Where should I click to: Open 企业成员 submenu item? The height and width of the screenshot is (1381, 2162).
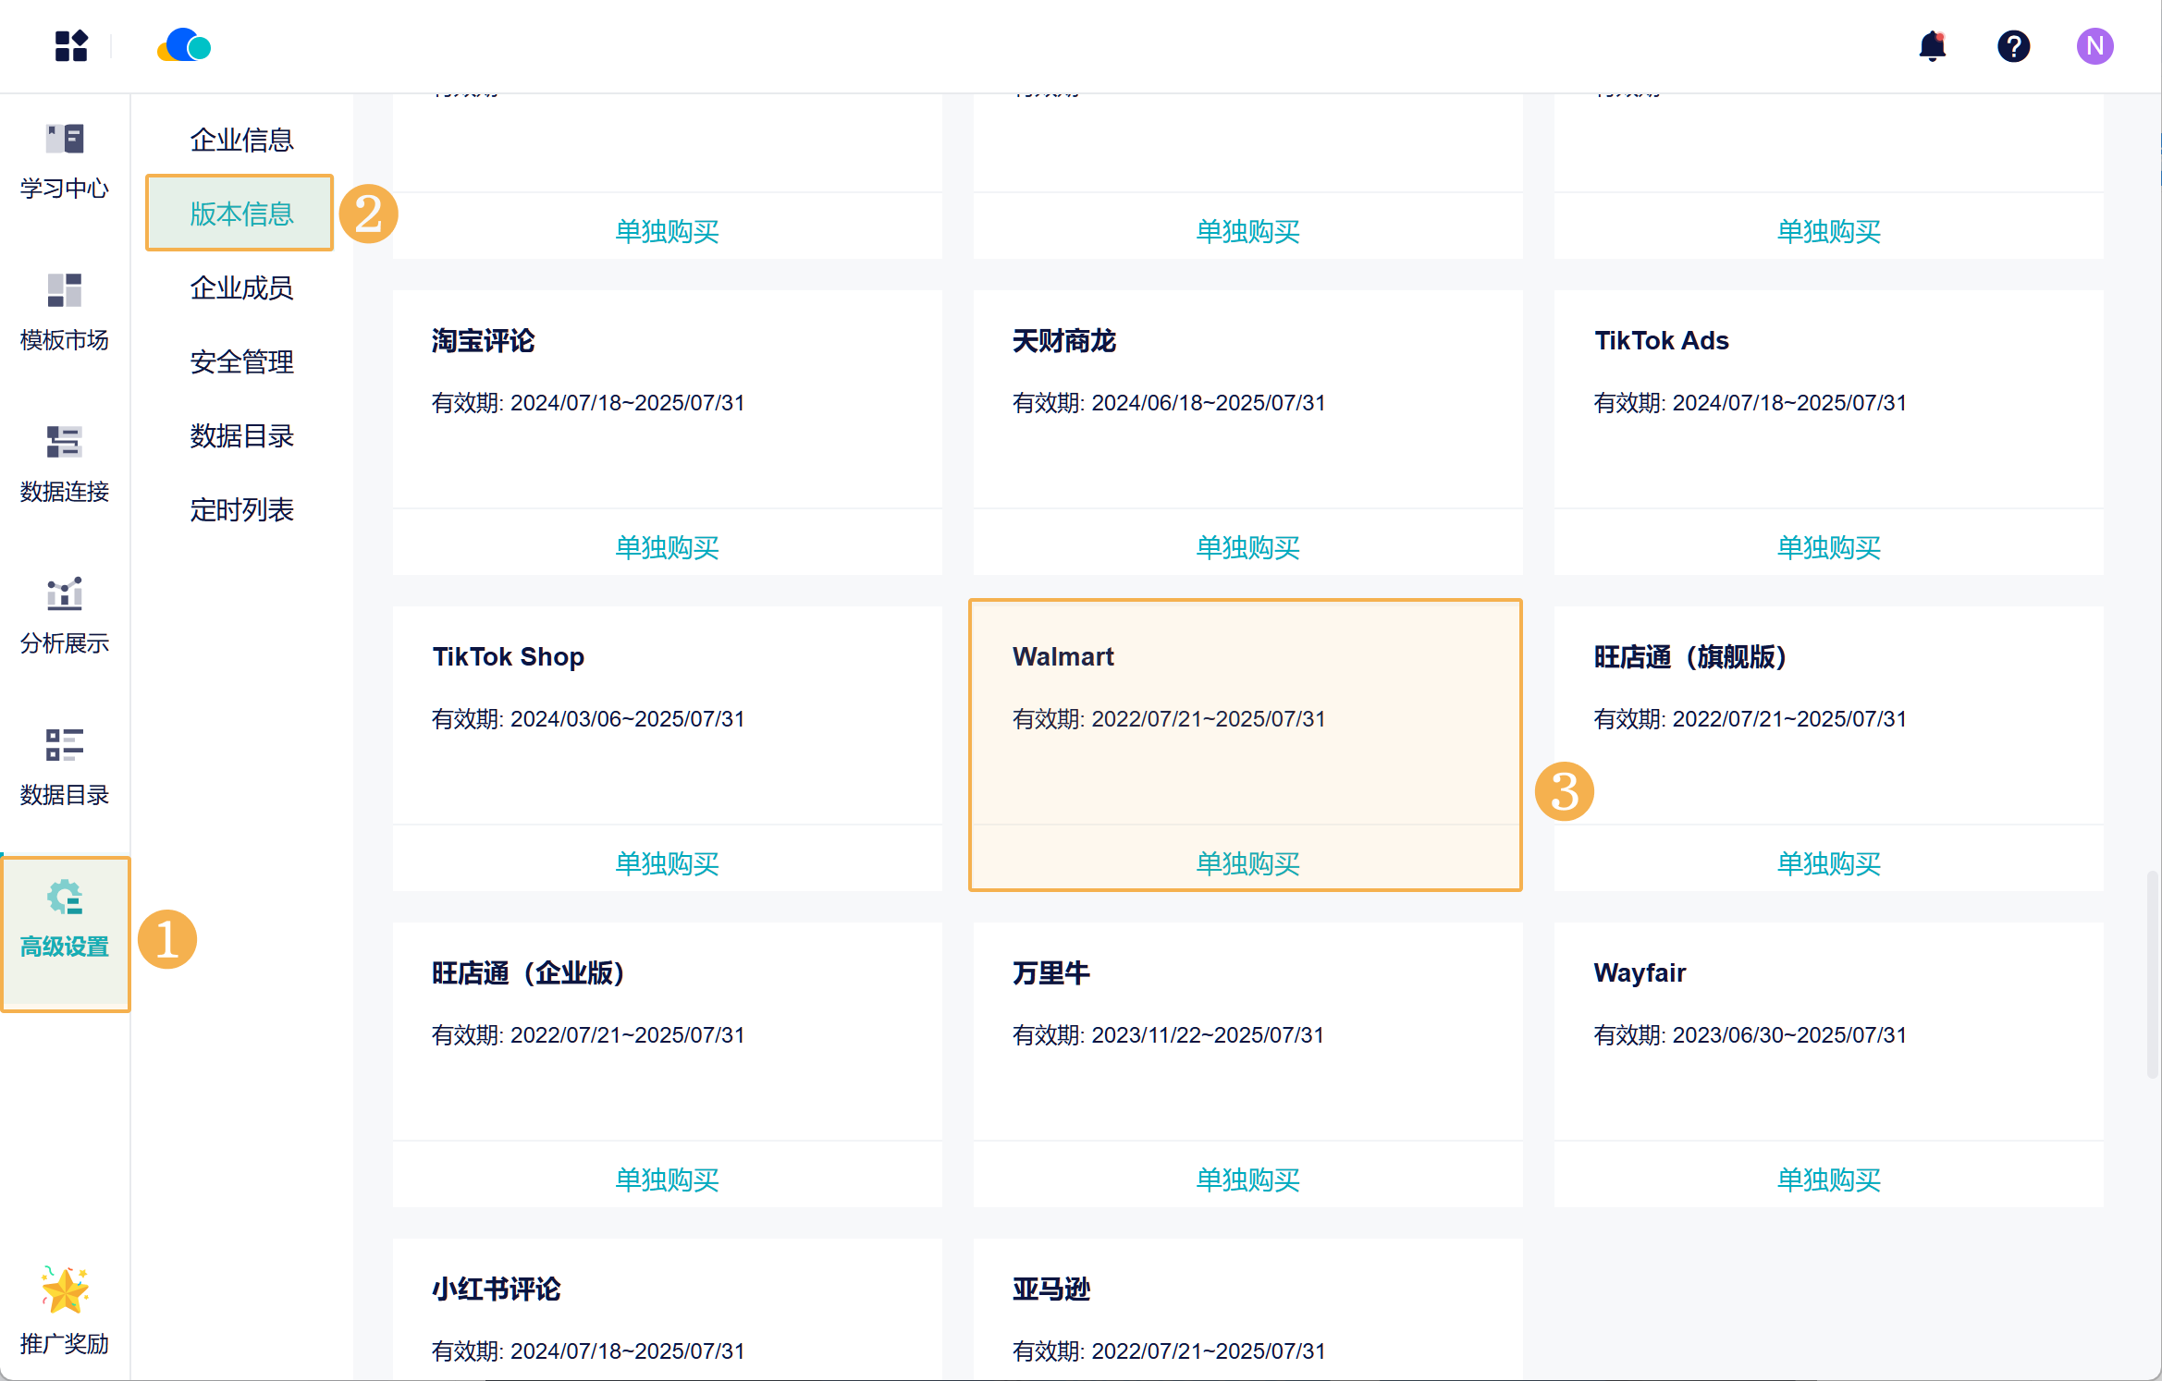tap(241, 287)
